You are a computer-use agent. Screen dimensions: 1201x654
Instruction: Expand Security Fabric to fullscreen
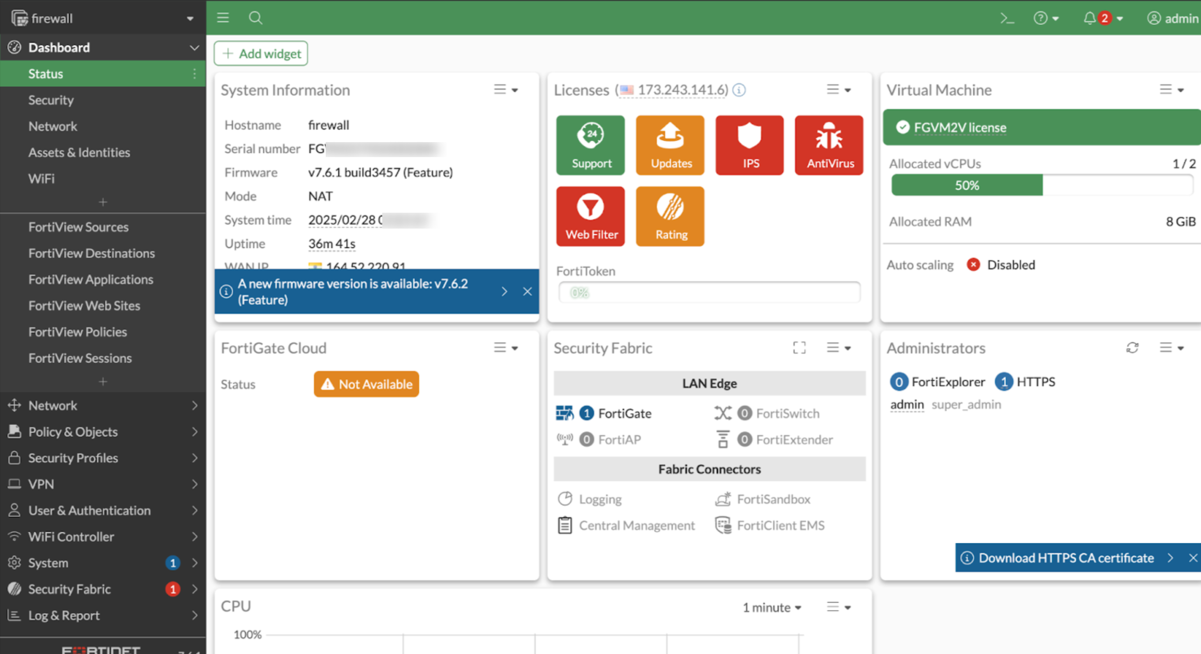click(799, 348)
